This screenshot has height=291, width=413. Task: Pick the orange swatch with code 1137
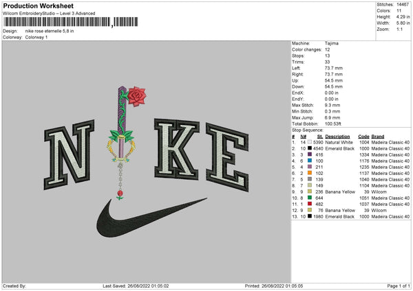point(310,173)
